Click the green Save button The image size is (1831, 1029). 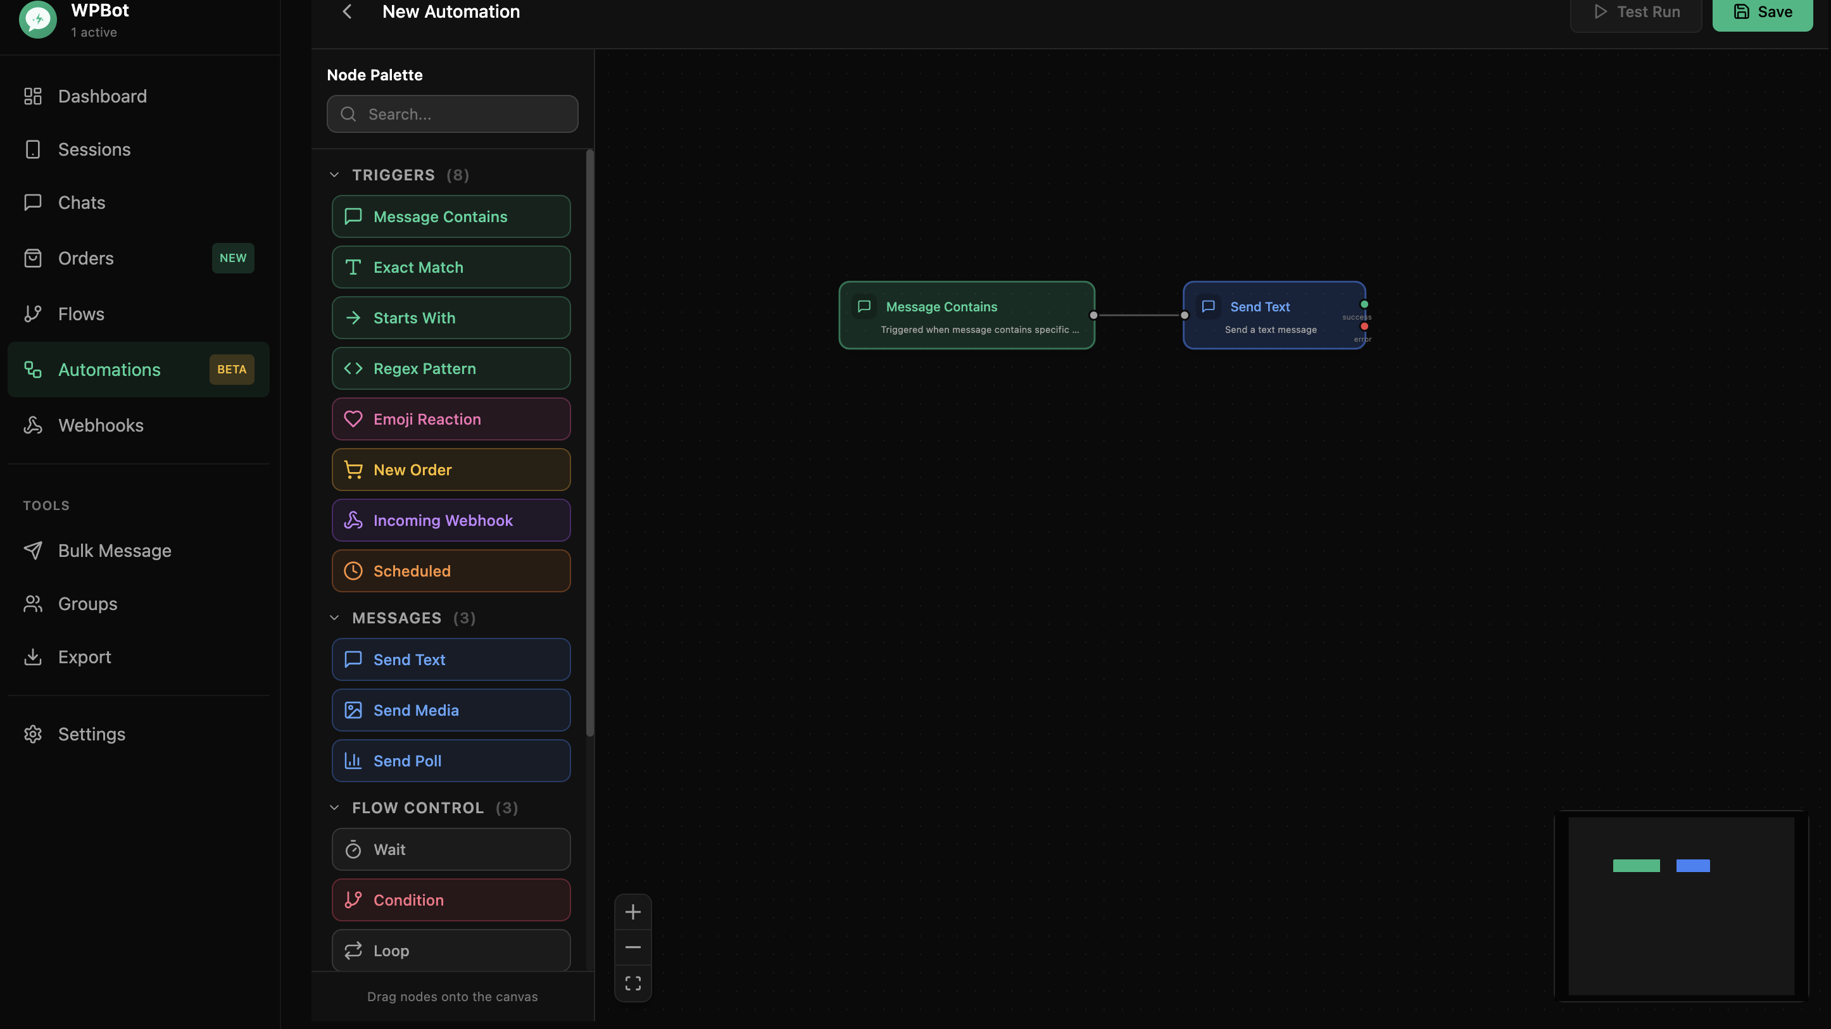1762,12
